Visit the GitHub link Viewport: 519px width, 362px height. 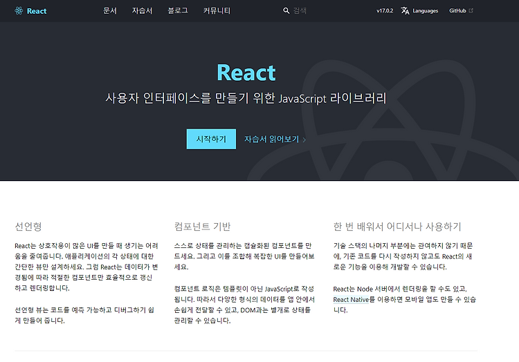coord(457,10)
